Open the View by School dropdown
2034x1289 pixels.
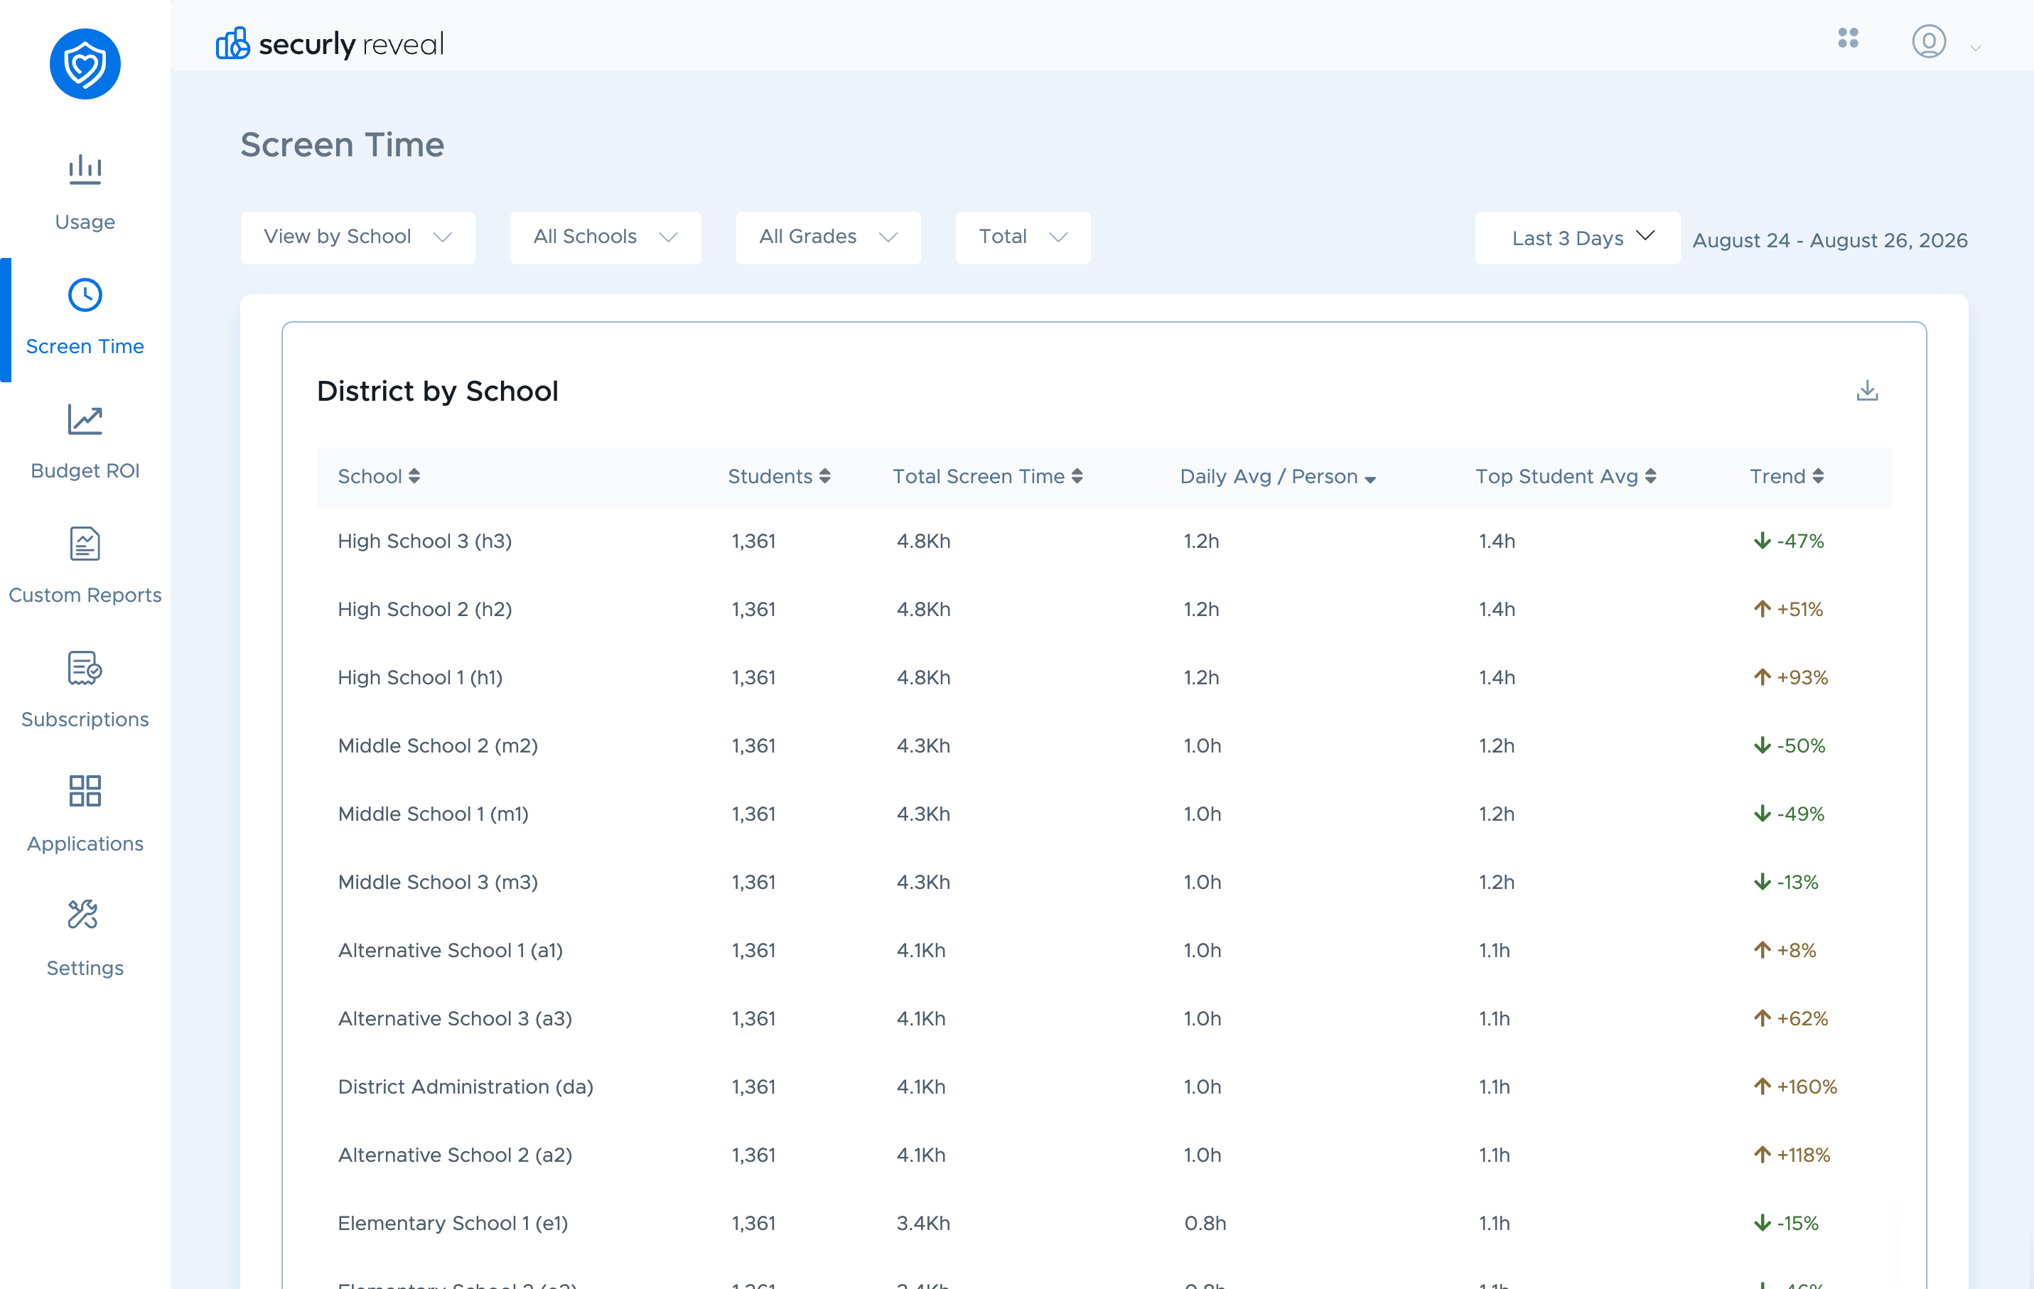357,237
